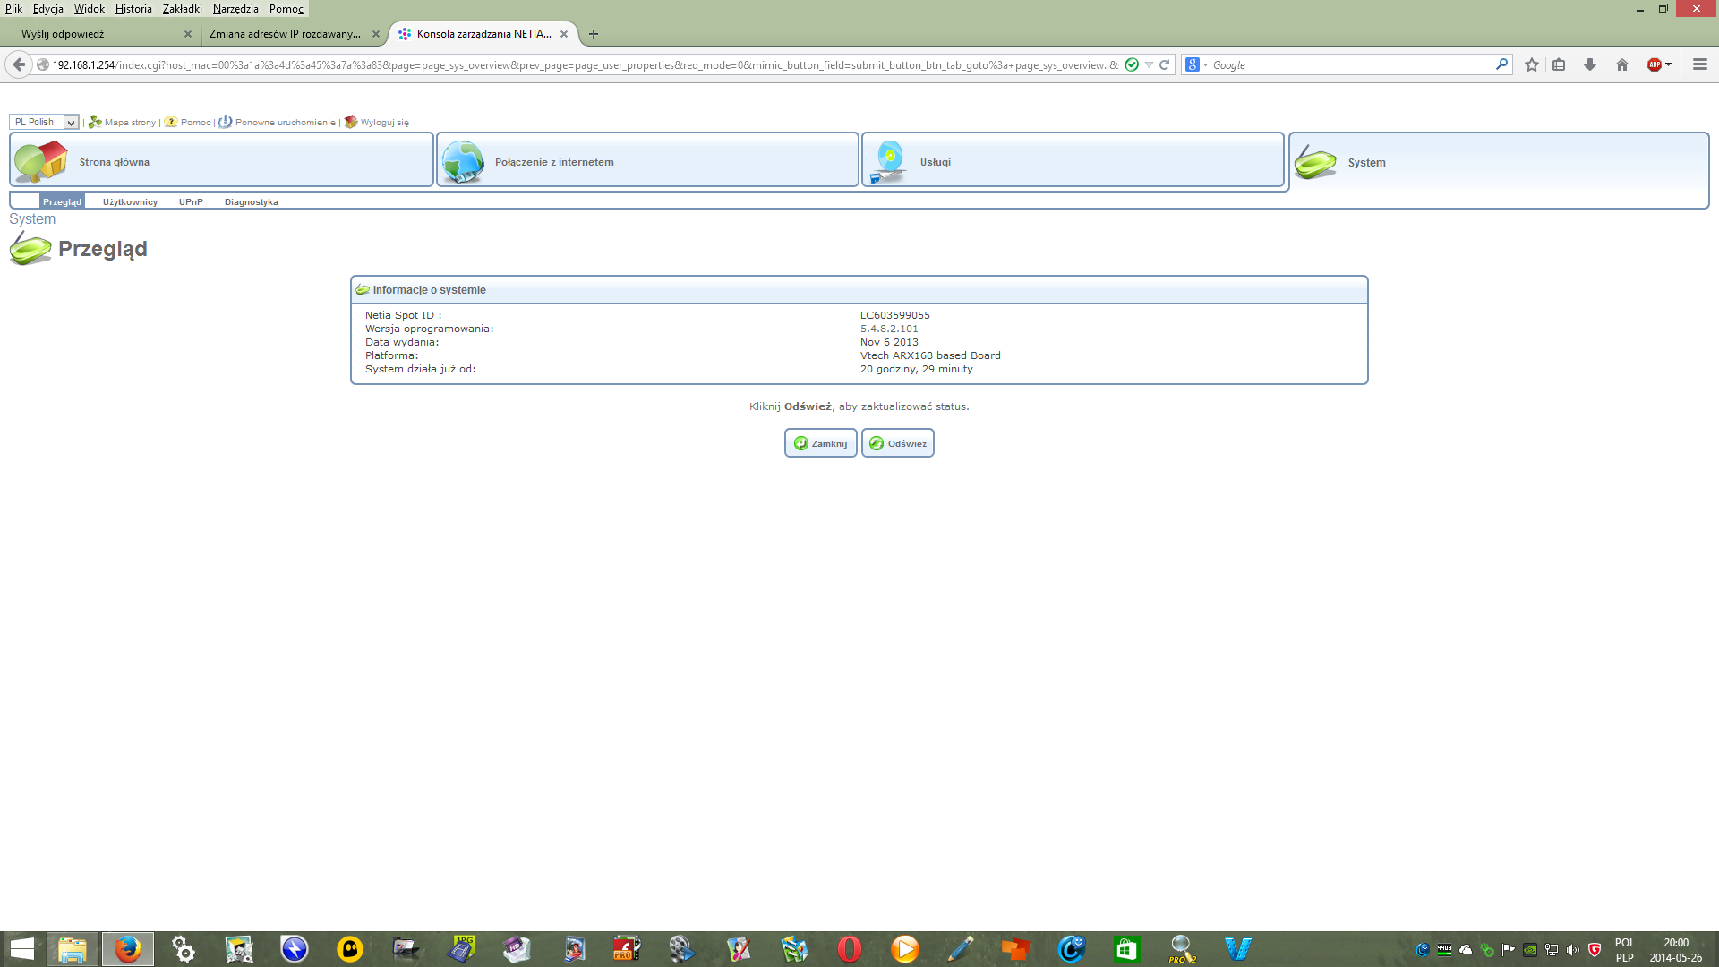Click the Strona główna house icon
Viewport: 1719px width, 967px height.
pos(41,161)
